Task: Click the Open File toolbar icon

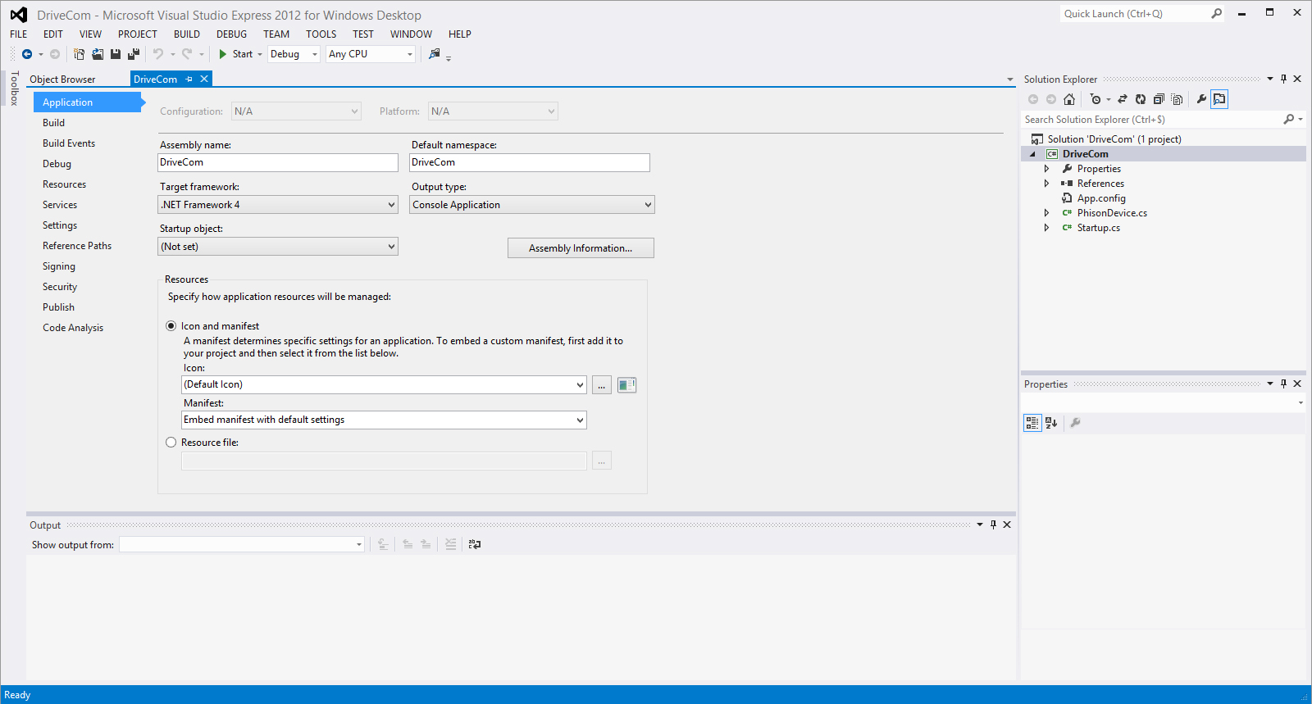Action: (98, 54)
